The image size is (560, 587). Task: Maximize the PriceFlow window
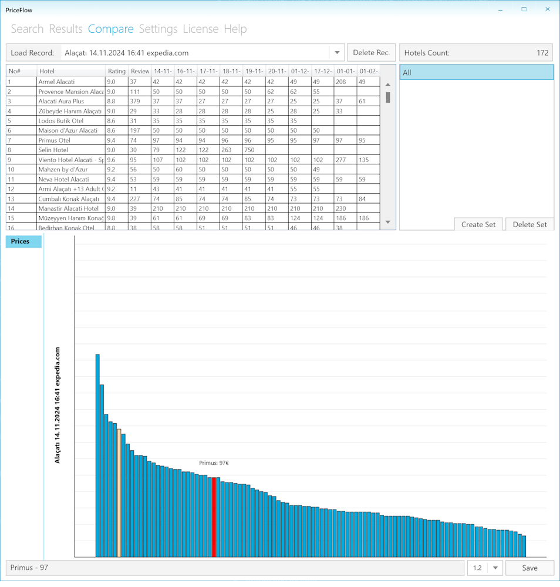pos(524,10)
